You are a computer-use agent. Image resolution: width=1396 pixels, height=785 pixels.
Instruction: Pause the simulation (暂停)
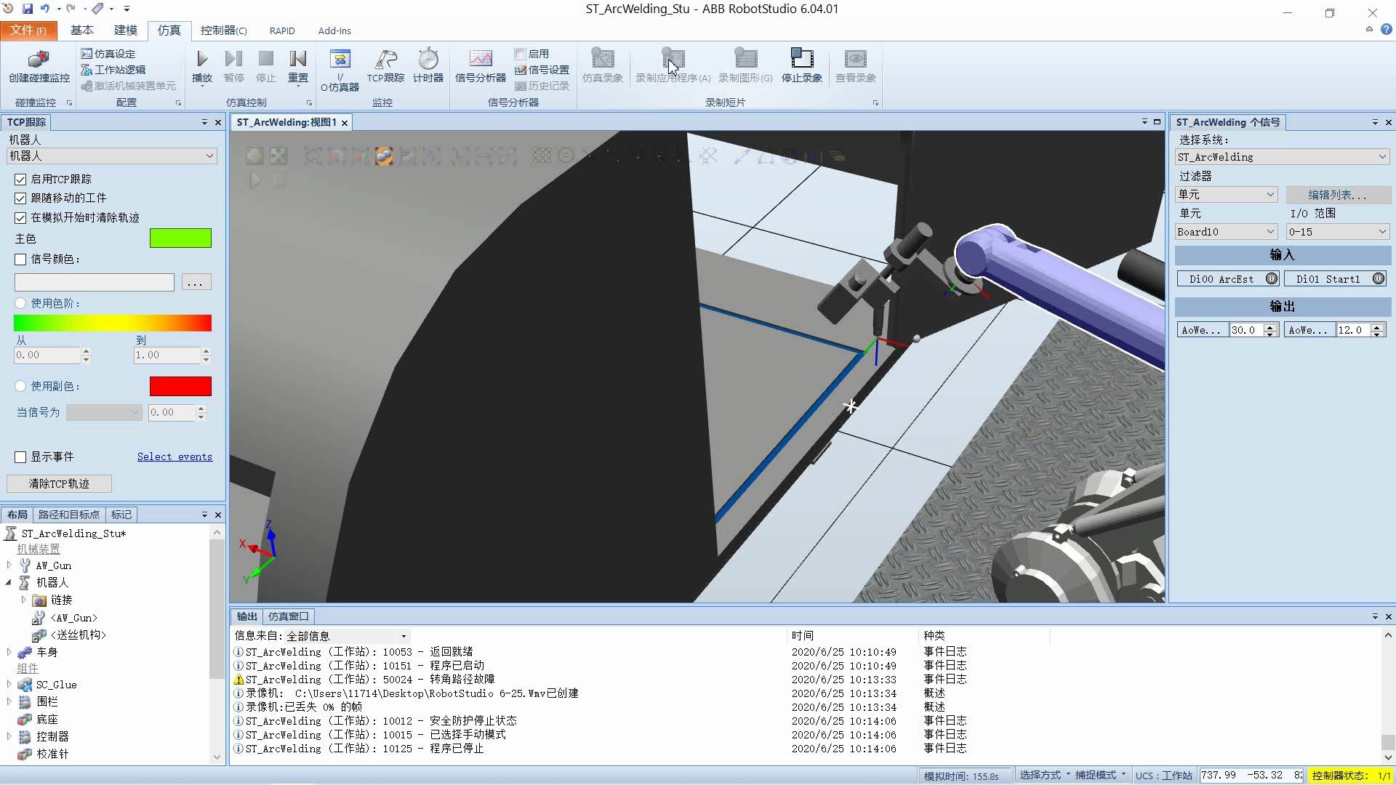tap(234, 66)
